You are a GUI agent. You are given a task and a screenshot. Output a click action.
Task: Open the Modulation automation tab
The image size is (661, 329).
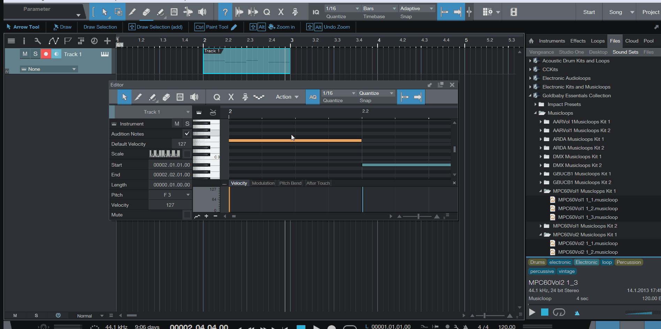pos(263,183)
